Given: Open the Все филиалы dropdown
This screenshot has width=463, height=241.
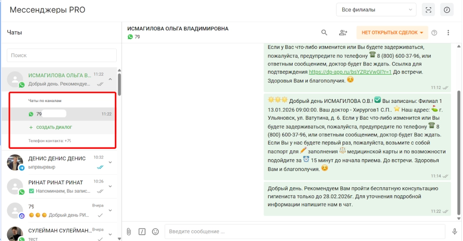Looking at the screenshot, I should click(376, 10).
